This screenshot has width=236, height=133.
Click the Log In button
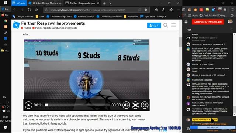pos(154,25)
